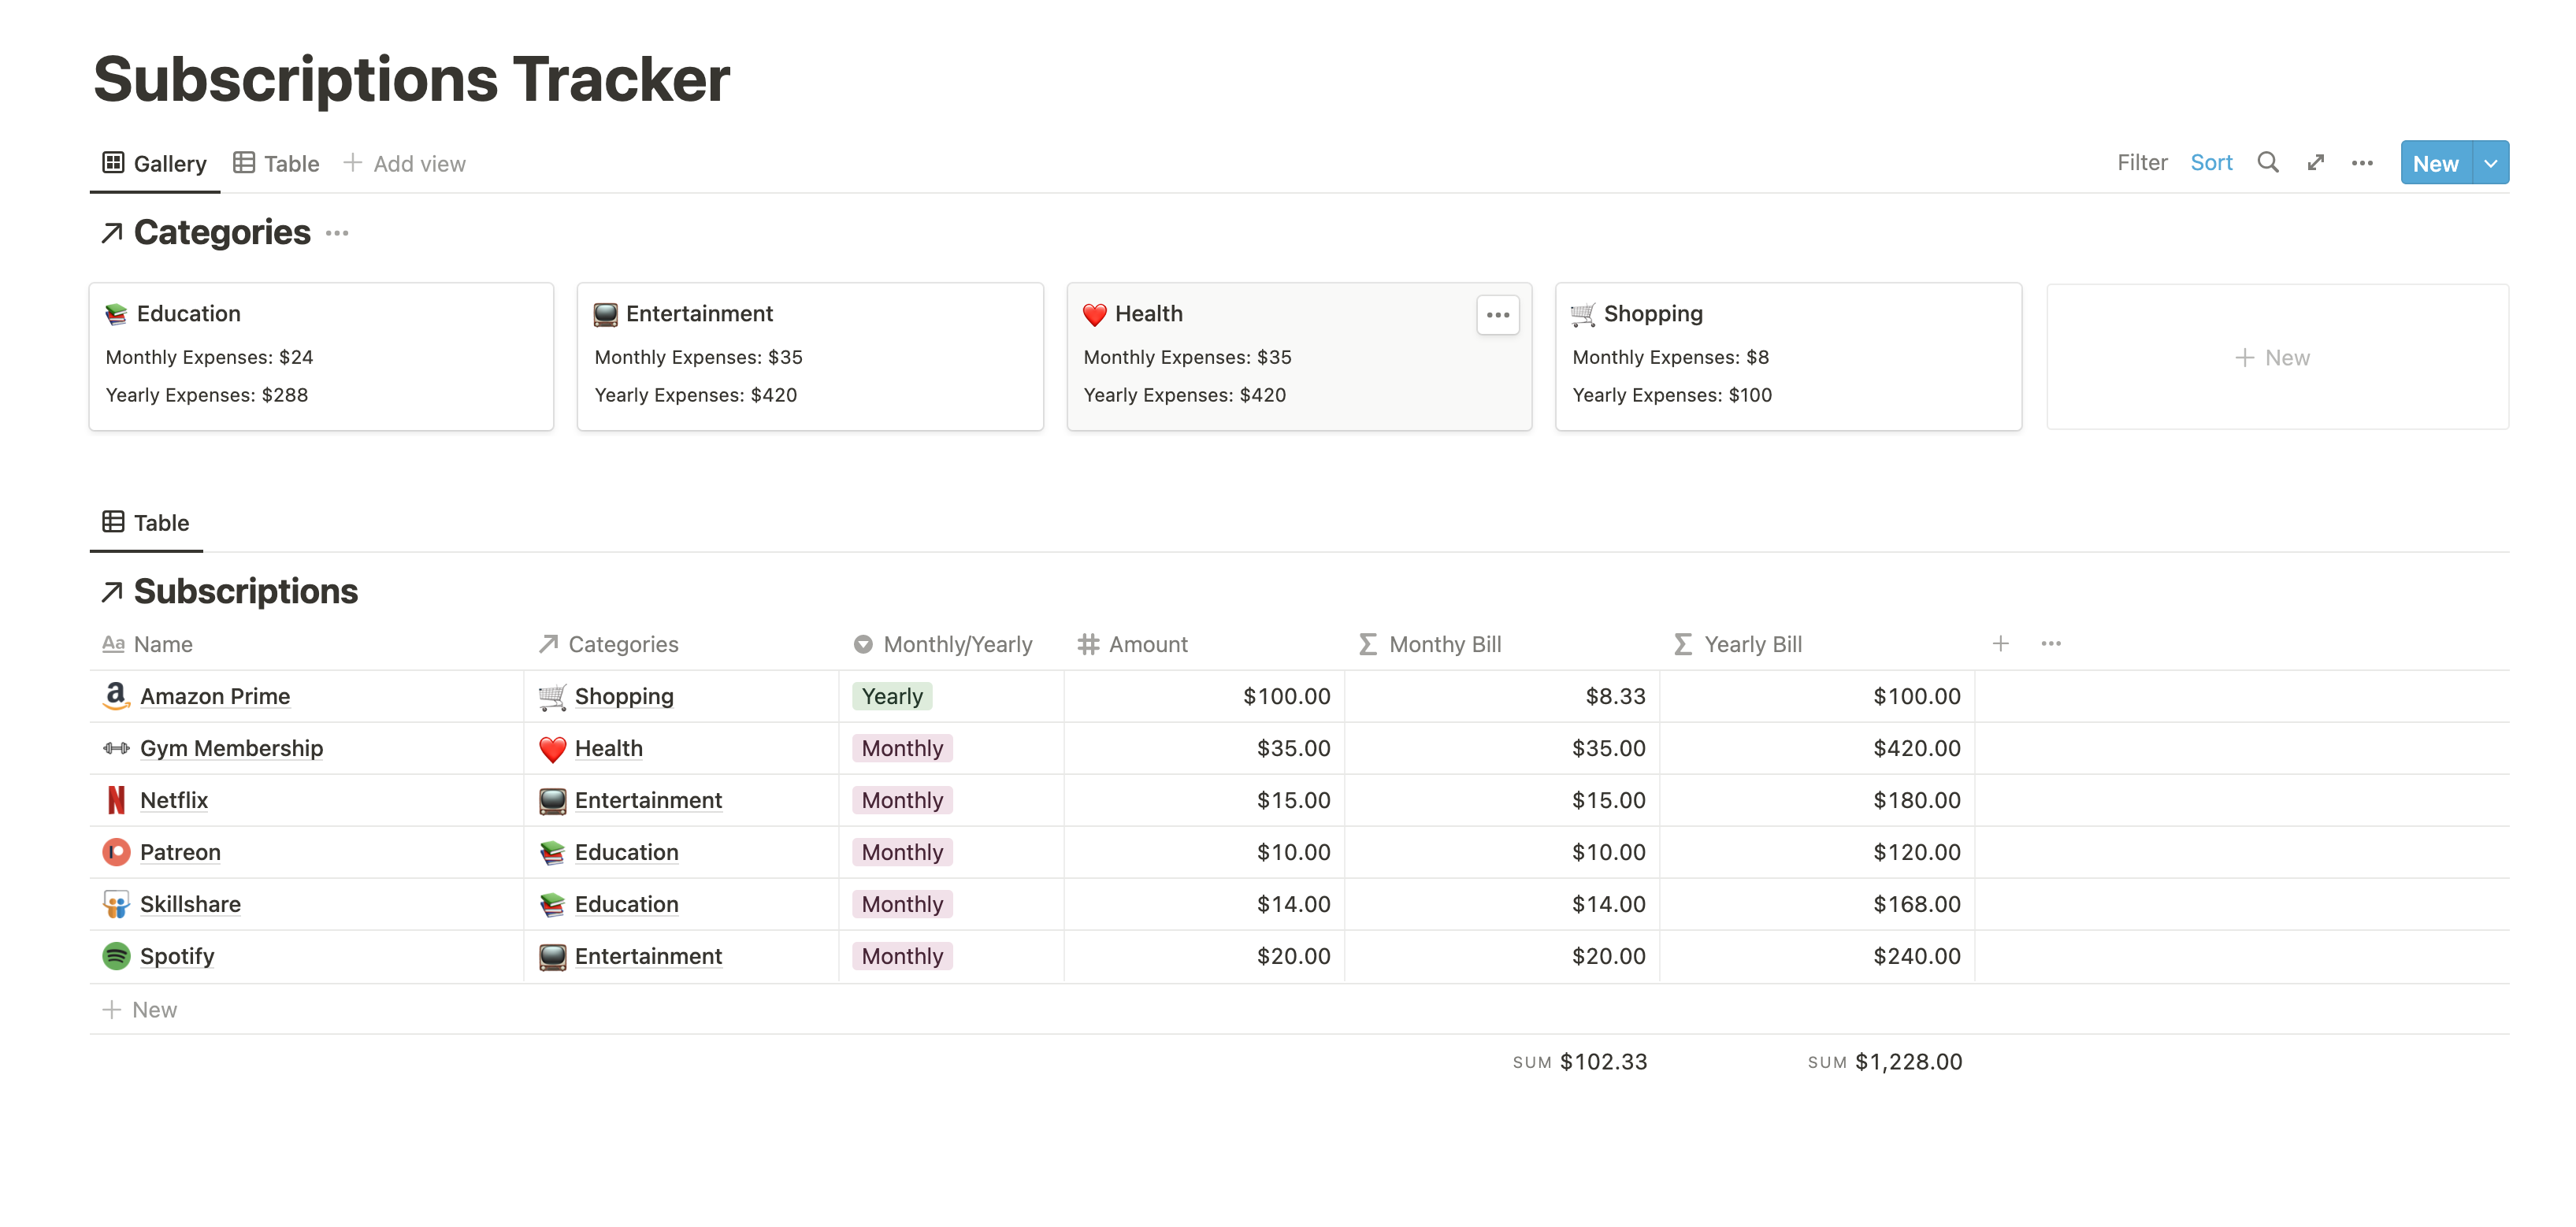Click the plus icon to add a table property

point(2001,644)
